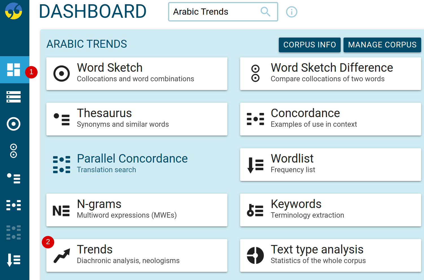Open the Word Sketch collocations card
This screenshot has height=280, width=424.
click(x=137, y=73)
